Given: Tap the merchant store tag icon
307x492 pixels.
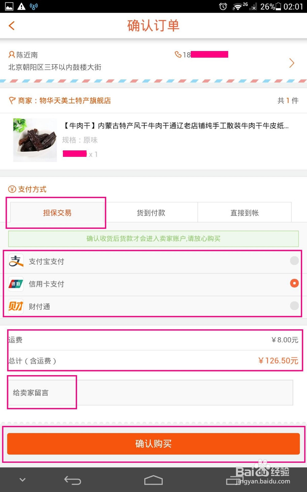Looking at the screenshot, I should (12, 101).
